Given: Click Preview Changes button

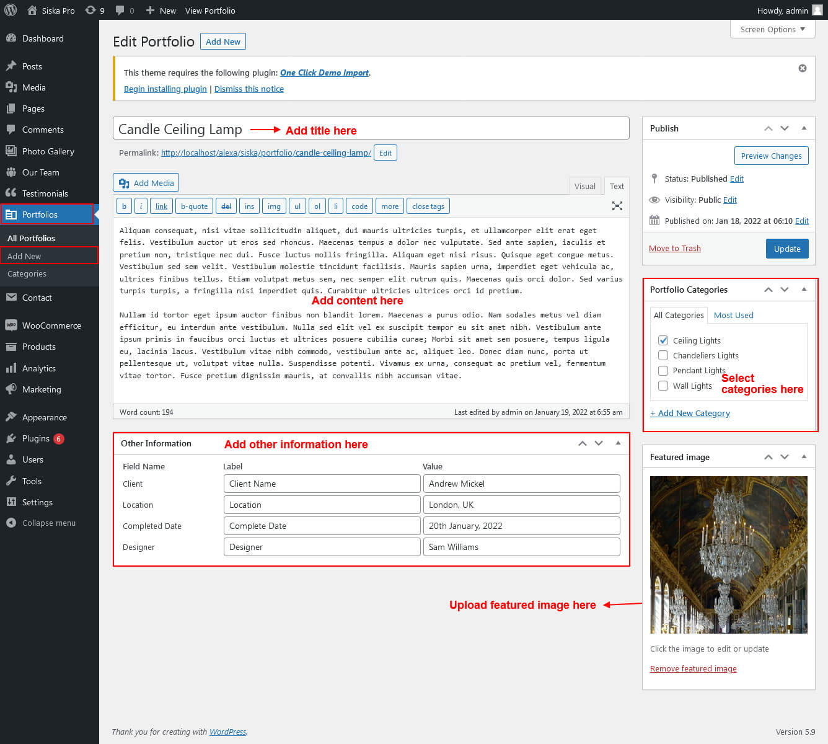Looking at the screenshot, I should click(771, 156).
